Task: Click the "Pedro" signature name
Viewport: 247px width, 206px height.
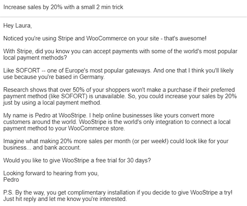Action: pos(11,180)
